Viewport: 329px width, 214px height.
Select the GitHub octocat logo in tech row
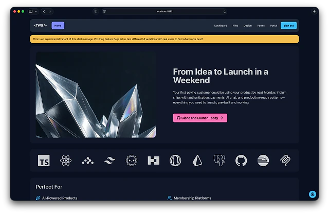[241, 160]
